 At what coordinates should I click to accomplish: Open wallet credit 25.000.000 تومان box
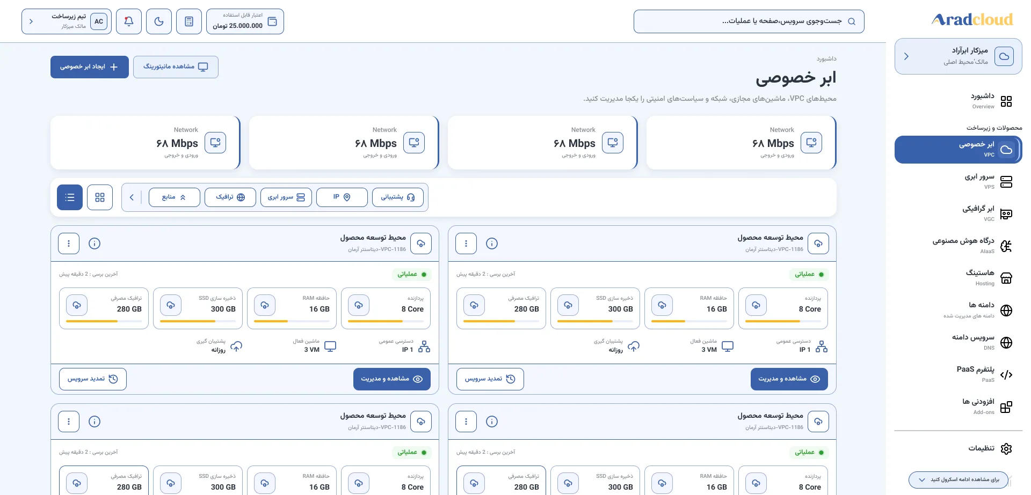point(245,21)
